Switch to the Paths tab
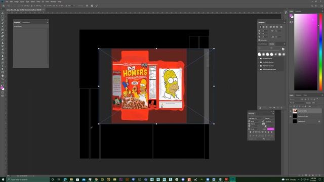 [305, 95]
